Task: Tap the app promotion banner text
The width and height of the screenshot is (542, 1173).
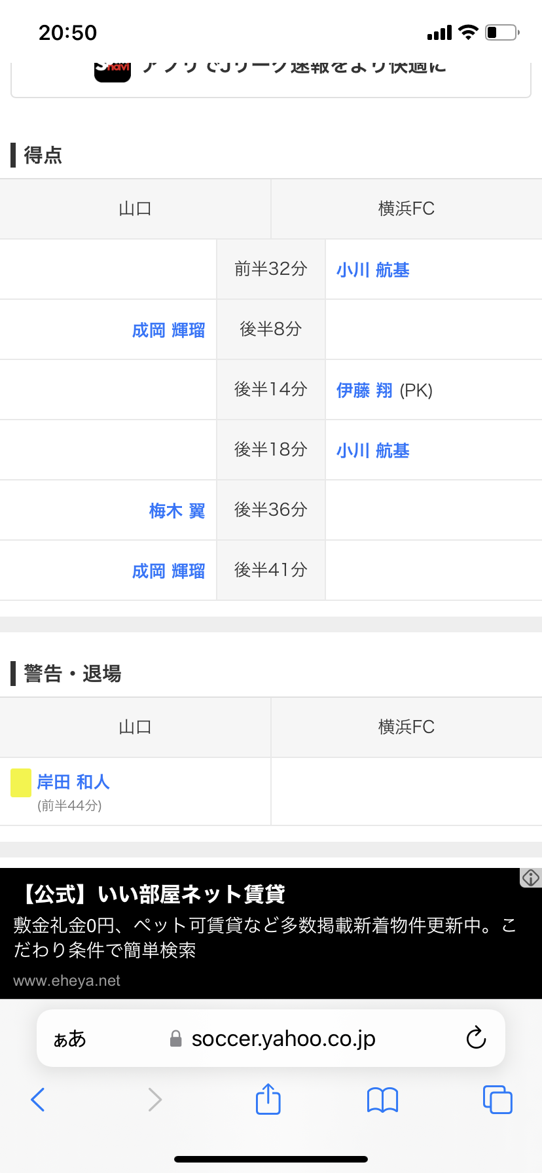Action: pos(295,68)
